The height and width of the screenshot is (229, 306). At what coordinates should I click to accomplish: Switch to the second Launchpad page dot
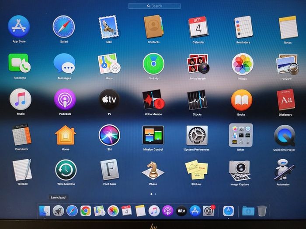(156, 194)
